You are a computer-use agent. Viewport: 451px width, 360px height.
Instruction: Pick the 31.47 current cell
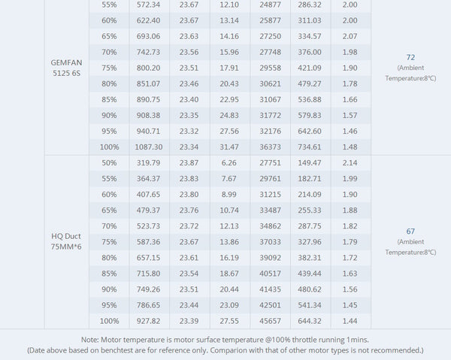point(229,147)
